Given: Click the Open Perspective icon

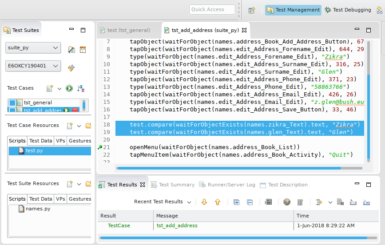Looking at the screenshot, I should [251, 10].
